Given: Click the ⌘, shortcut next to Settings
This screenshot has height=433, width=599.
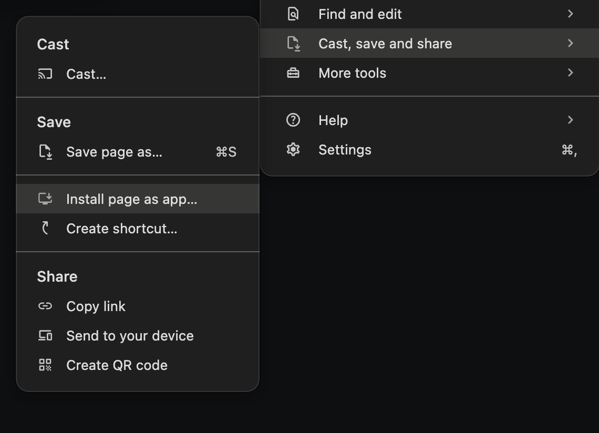Looking at the screenshot, I should click(569, 150).
